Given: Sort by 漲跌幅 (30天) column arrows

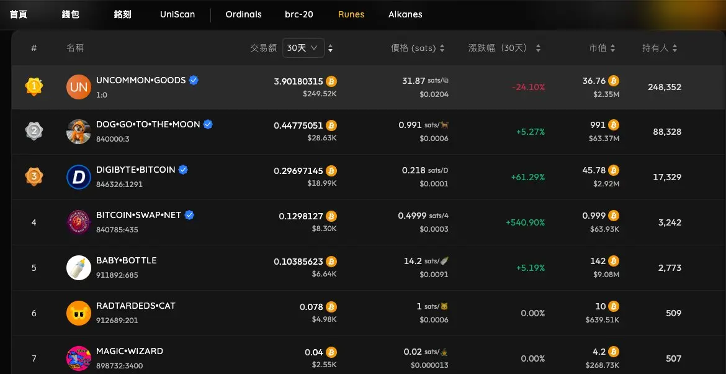Looking at the screenshot, I should (x=538, y=48).
